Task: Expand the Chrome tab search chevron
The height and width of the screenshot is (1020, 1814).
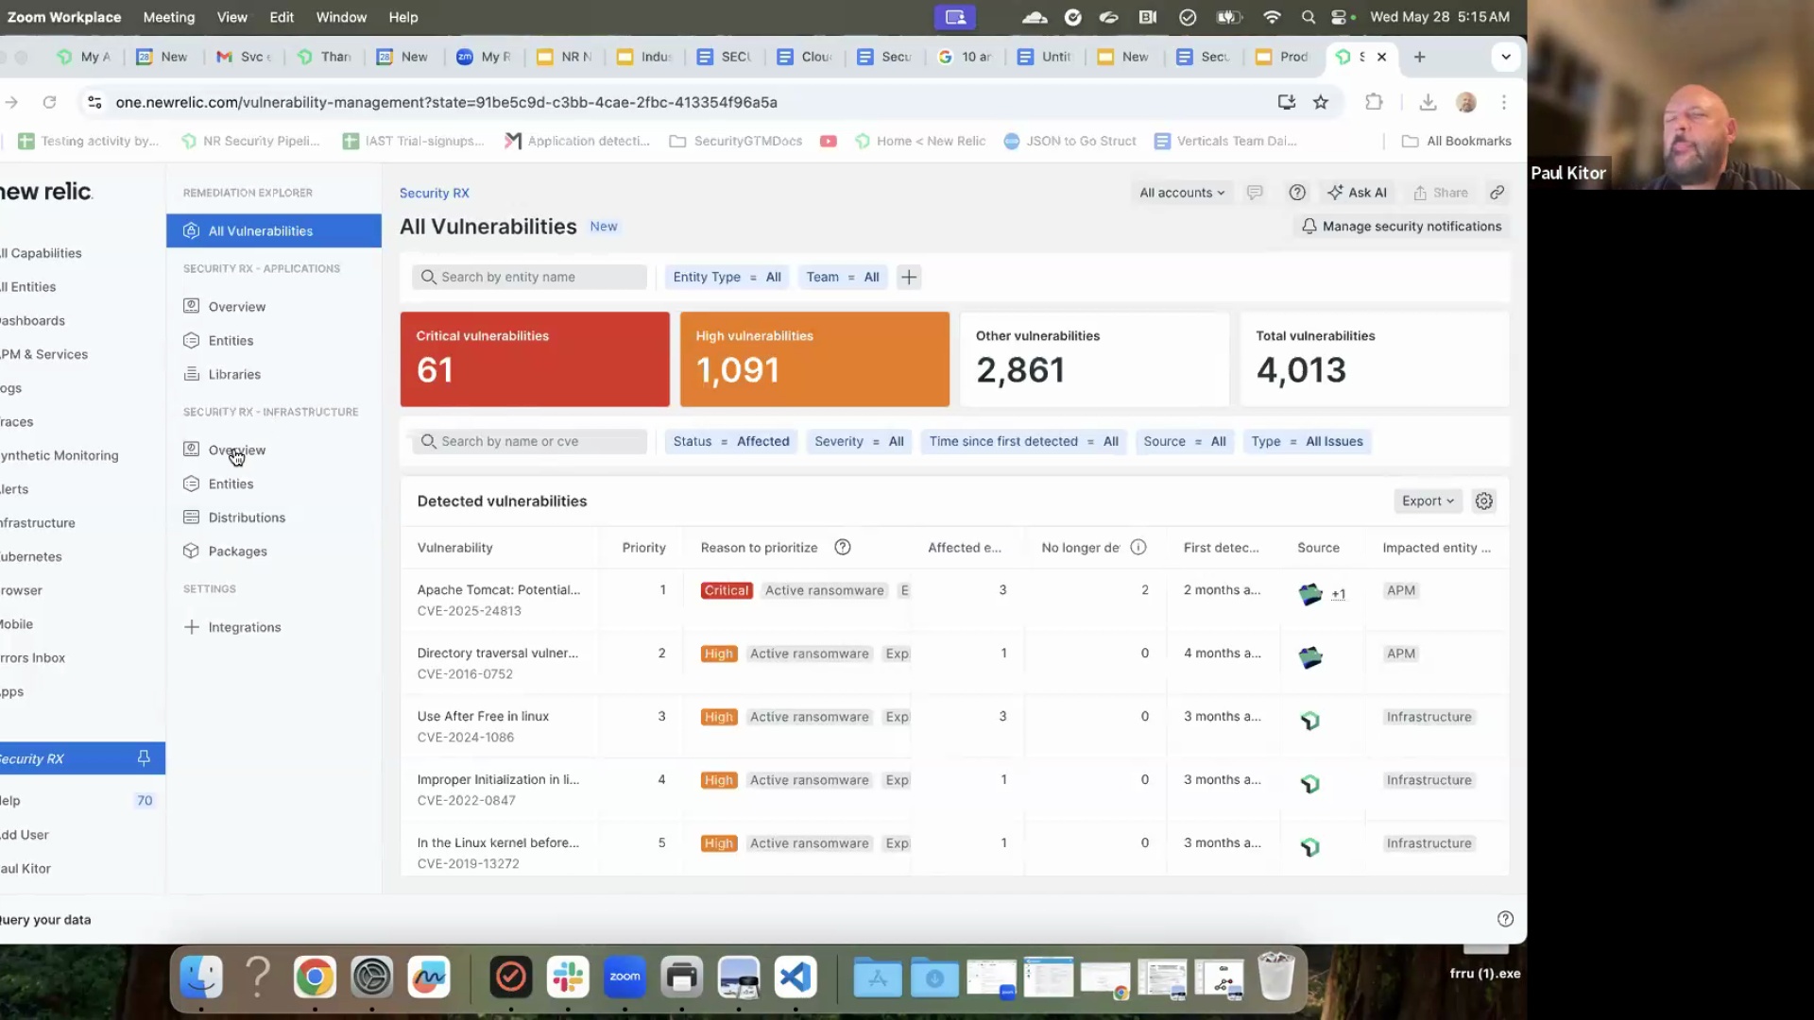Action: pyautogui.click(x=1505, y=57)
